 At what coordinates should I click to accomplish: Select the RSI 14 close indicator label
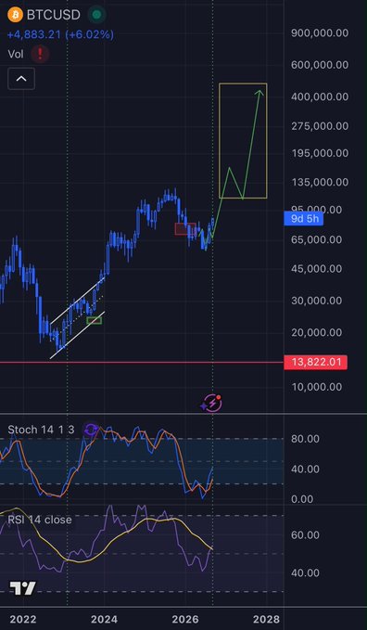[x=40, y=520]
